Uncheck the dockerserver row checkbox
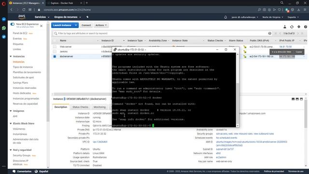Screen dimensions: 309x174 pyautogui.click(x=55, y=57)
